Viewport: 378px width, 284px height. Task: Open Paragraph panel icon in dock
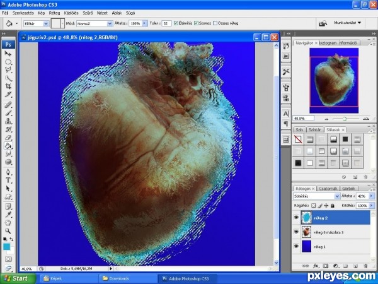click(286, 124)
